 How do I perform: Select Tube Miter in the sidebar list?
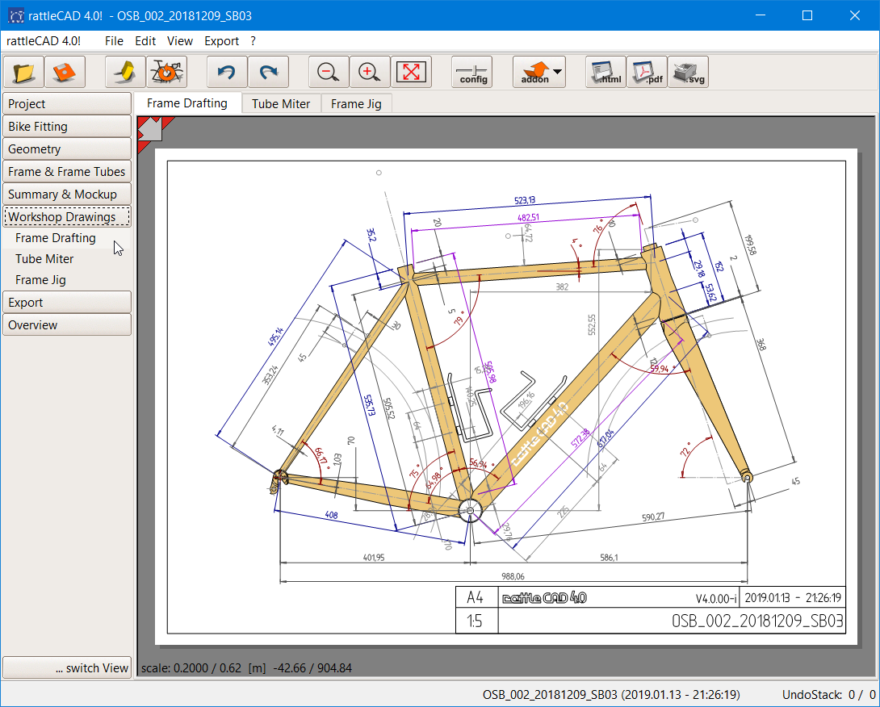pos(44,259)
